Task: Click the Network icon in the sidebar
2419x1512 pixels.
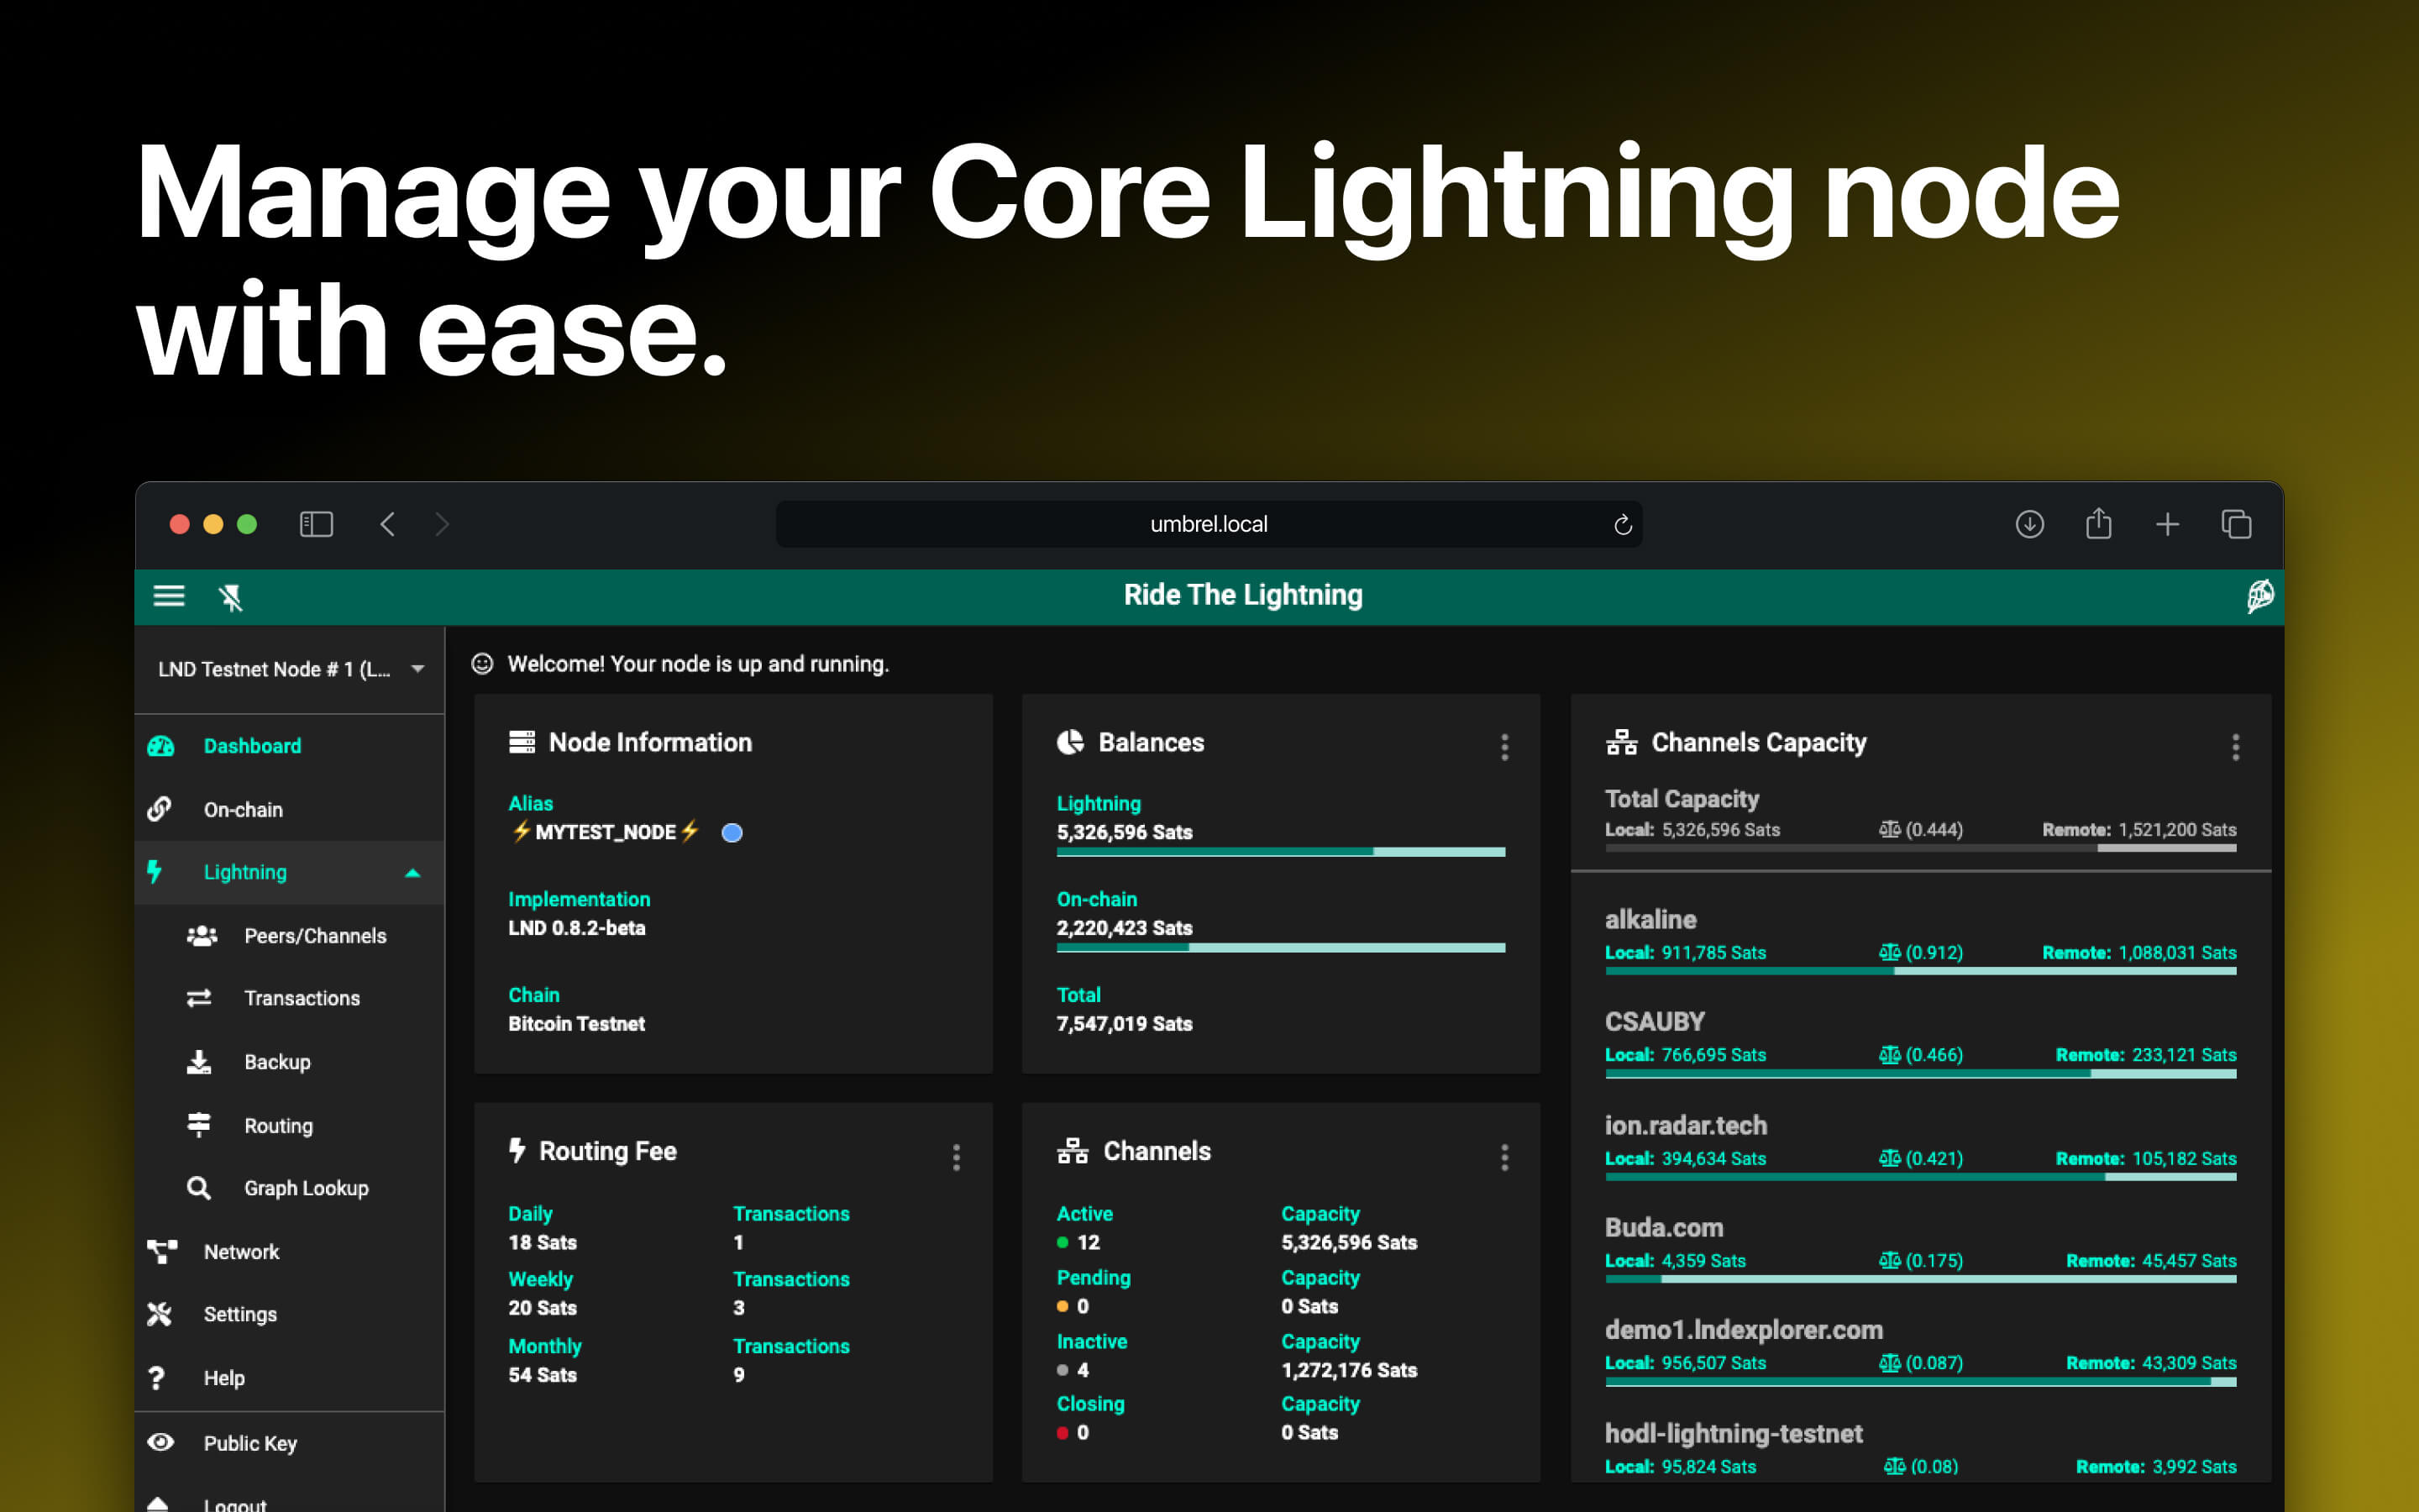Action: point(160,1251)
